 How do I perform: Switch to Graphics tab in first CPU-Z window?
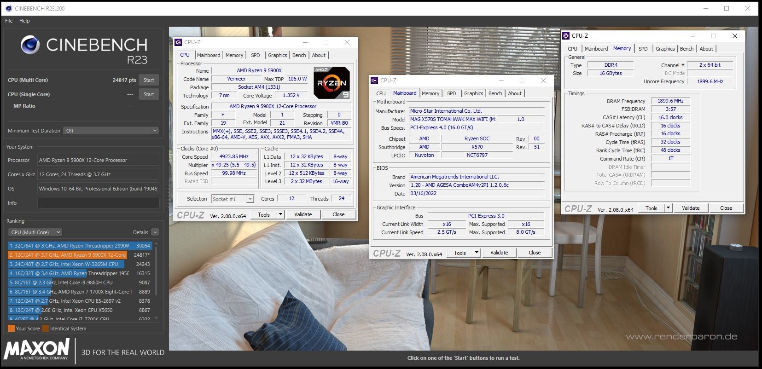(278, 55)
